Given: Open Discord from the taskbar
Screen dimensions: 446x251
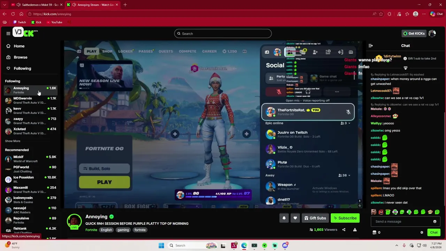Looking at the screenshot, I should click(285, 245).
